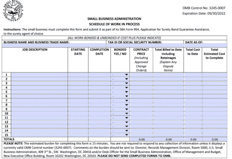Click the Job Description field in row 1
The image size is (232, 159).
39,75
